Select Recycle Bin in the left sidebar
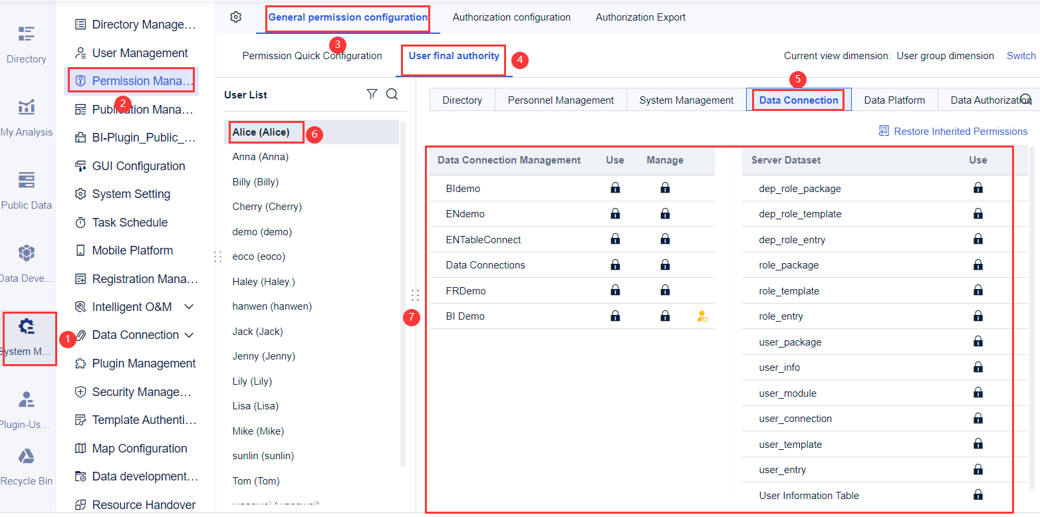The image size is (1040, 517). click(27, 465)
